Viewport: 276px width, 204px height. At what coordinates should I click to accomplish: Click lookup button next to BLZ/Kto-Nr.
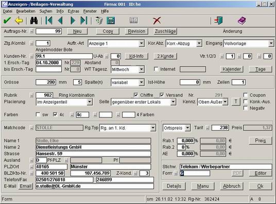pos(31,173)
